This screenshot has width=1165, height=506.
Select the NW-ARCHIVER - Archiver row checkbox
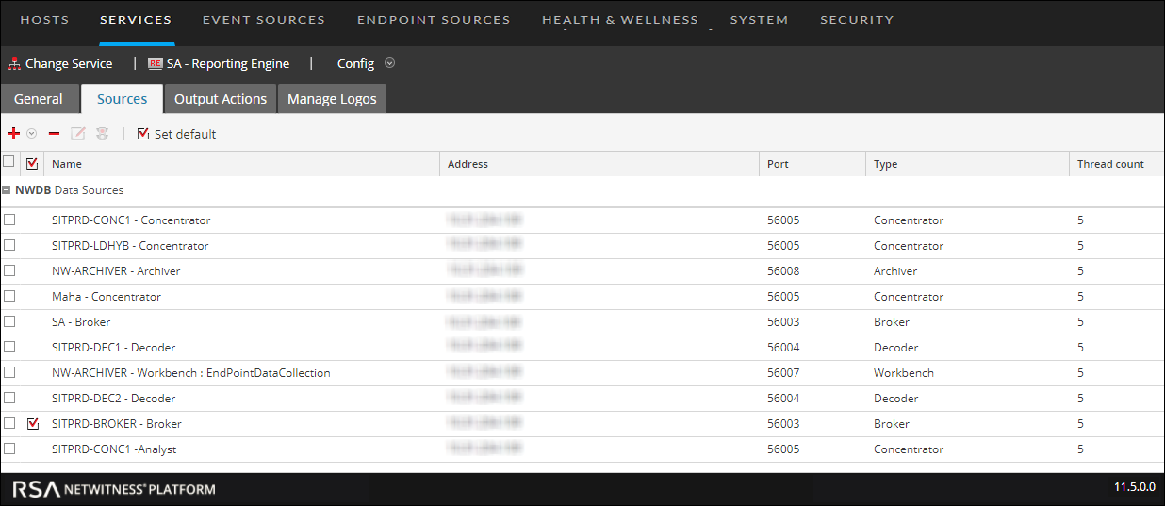tap(9, 270)
